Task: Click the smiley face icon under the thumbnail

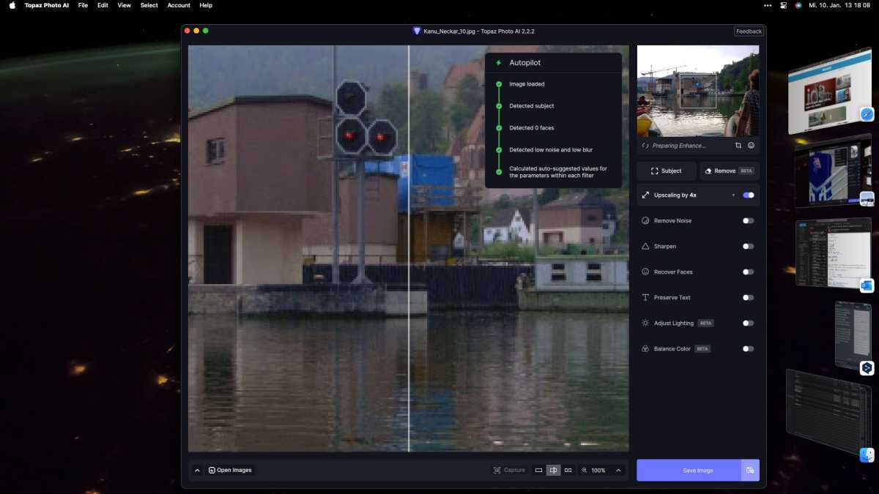Action: pyautogui.click(x=751, y=146)
